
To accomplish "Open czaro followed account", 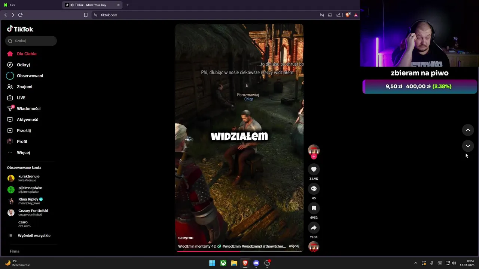I will tap(24, 224).
